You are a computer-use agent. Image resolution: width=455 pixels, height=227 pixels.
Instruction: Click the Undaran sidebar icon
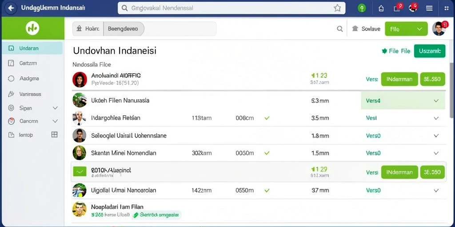11,48
